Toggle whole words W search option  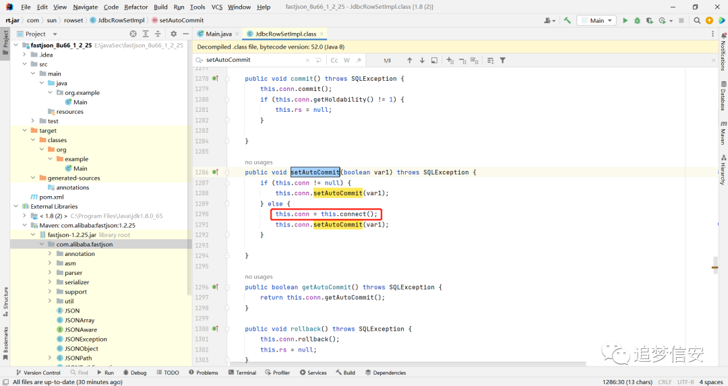tap(346, 61)
